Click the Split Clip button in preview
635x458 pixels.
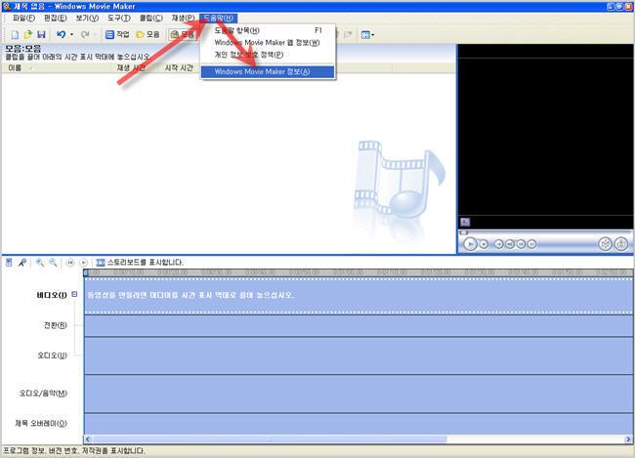pyautogui.click(x=605, y=244)
